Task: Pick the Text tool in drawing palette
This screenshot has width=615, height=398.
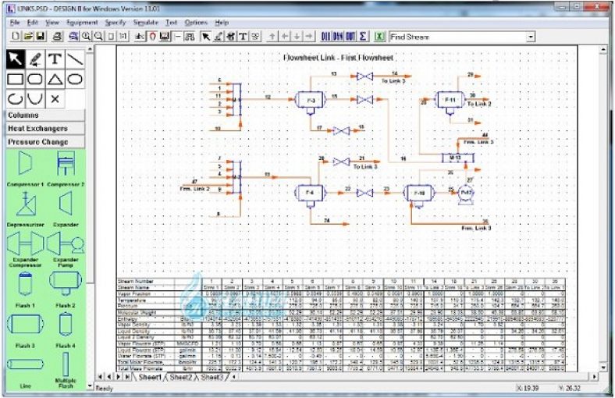Action: pos(55,59)
